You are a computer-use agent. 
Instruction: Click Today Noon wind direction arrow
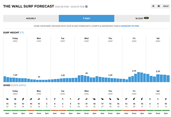15,99
